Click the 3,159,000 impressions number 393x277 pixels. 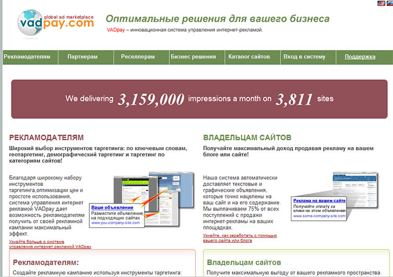click(x=151, y=99)
